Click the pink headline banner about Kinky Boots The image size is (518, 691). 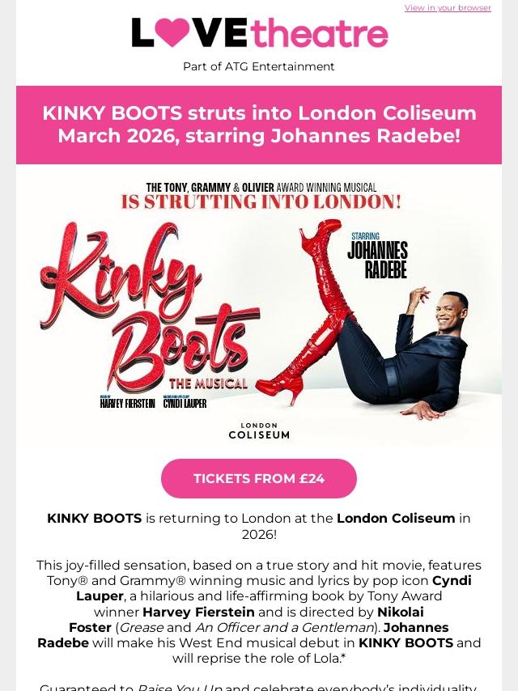tap(259, 125)
